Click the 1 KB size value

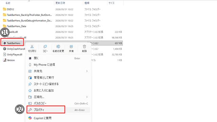tap(120, 60)
